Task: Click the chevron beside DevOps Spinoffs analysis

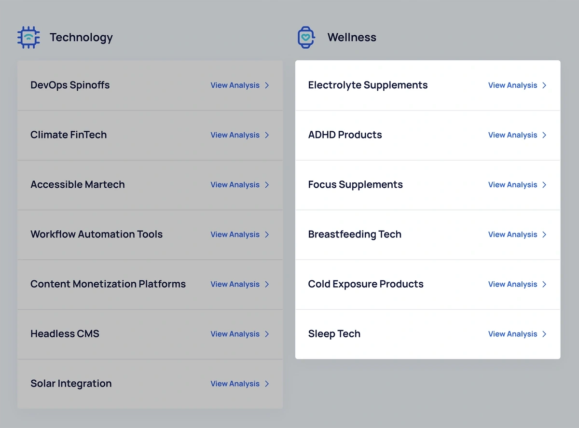Action: click(x=266, y=85)
